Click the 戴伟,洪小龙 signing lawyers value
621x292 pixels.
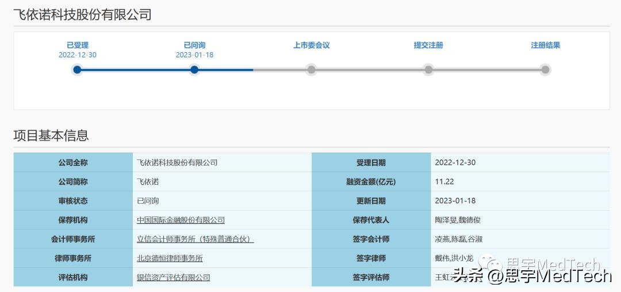454,258
